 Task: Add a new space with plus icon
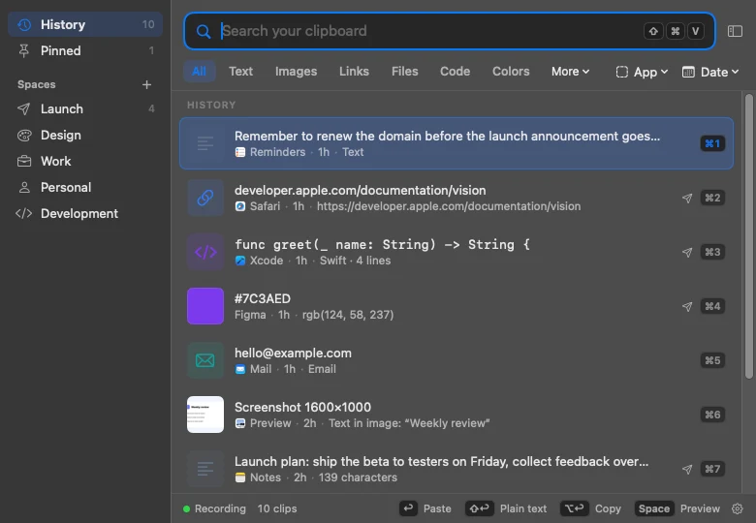click(146, 85)
